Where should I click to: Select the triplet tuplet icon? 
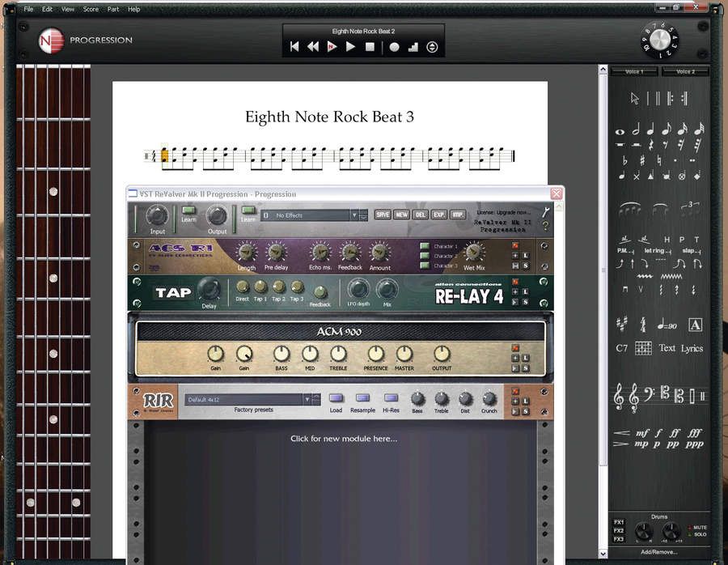[690, 208]
